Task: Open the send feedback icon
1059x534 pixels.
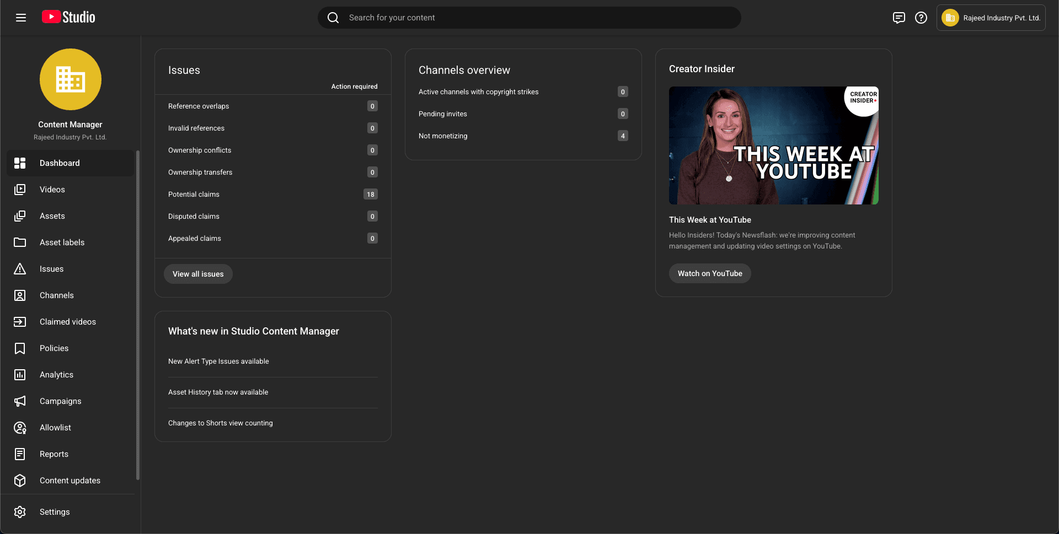Action: tap(899, 18)
